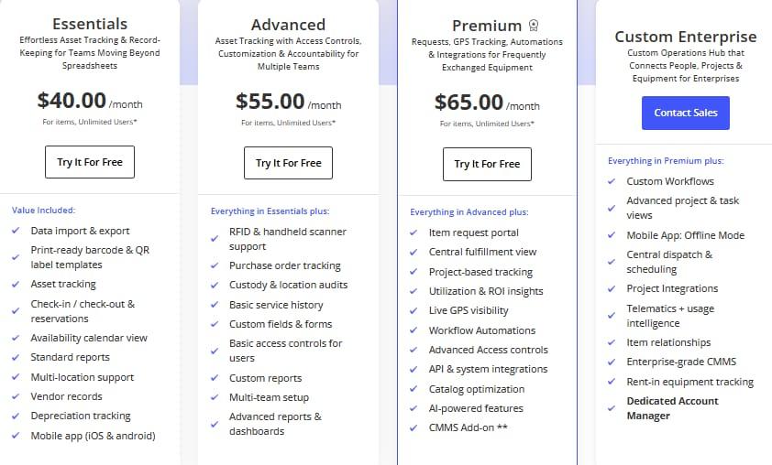Click checkmark next to AI-powered features
The image size is (772, 465).
click(x=414, y=408)
